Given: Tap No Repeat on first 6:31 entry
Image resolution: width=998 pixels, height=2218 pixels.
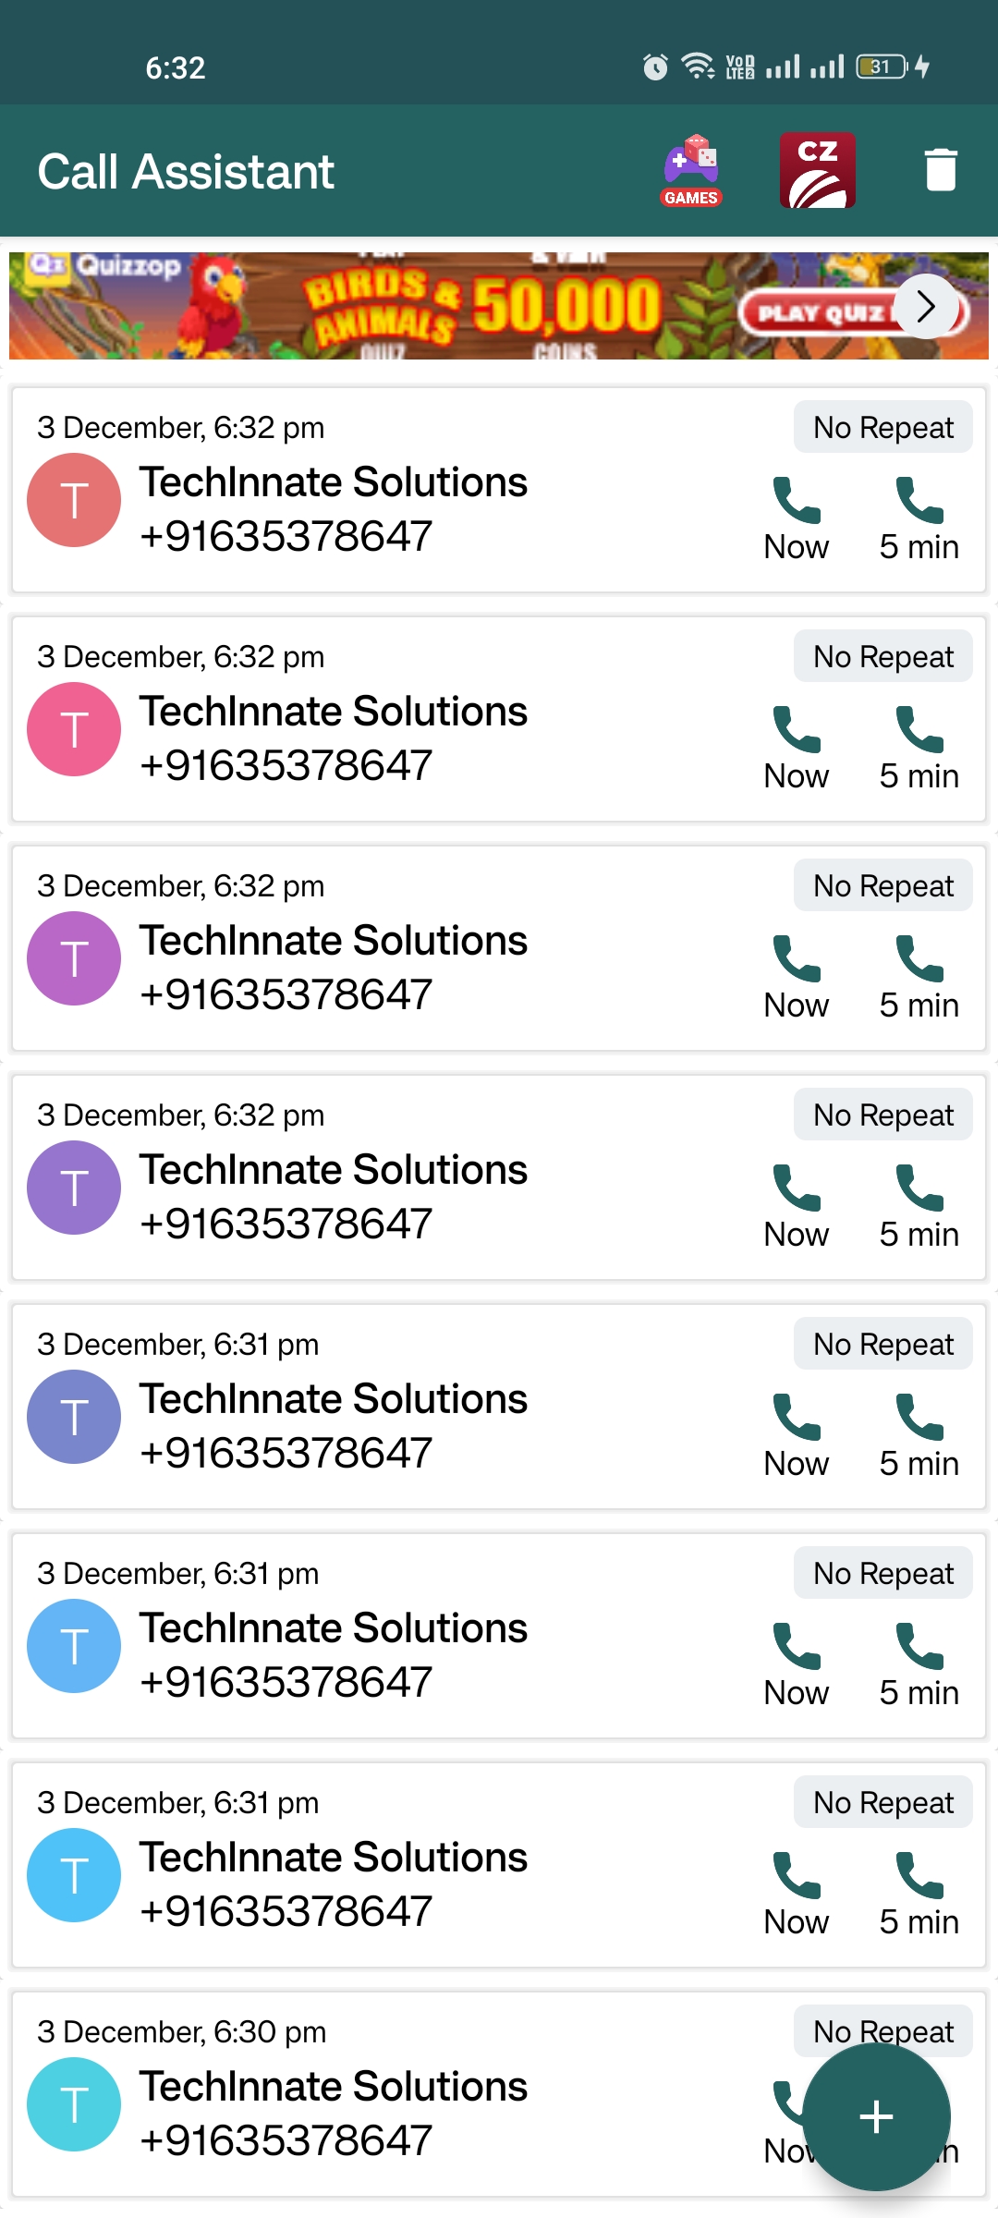Looking at the screenshot, I should 882,1345.
